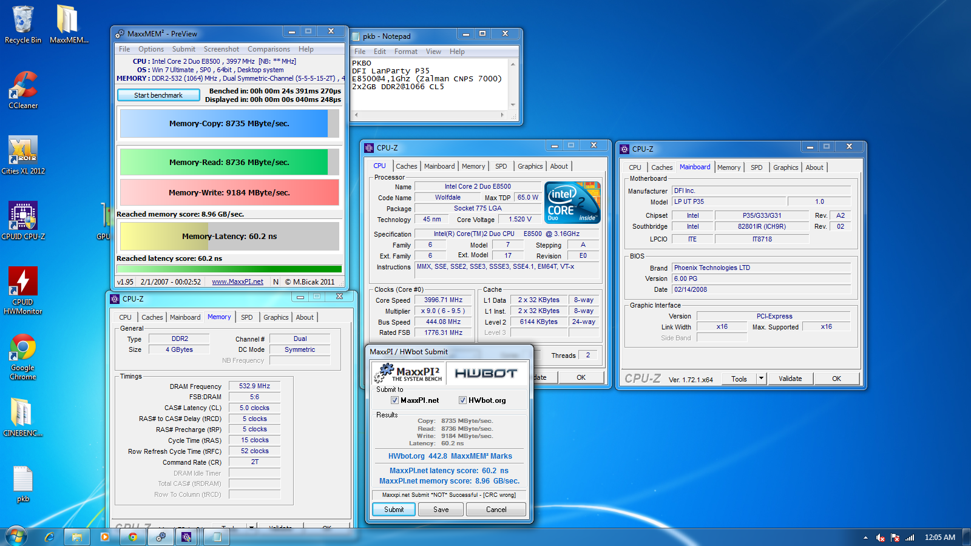Image resolution: width=971 pixels, height=546 pixels.
Task: Open About tab in CPU tab CPU-Z window
Action: pos(560,166)
